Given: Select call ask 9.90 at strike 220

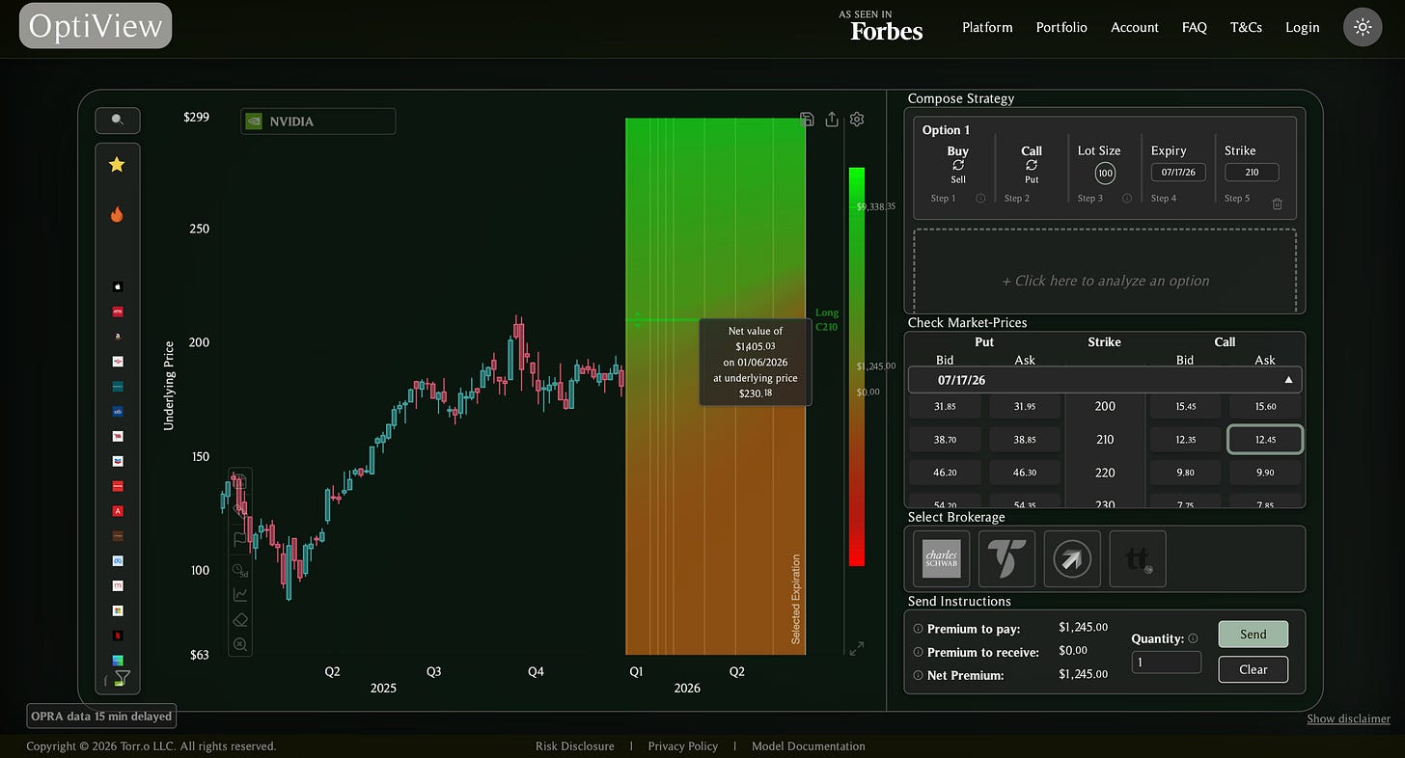Looking at the screenshot, I should pos(1265,473).
